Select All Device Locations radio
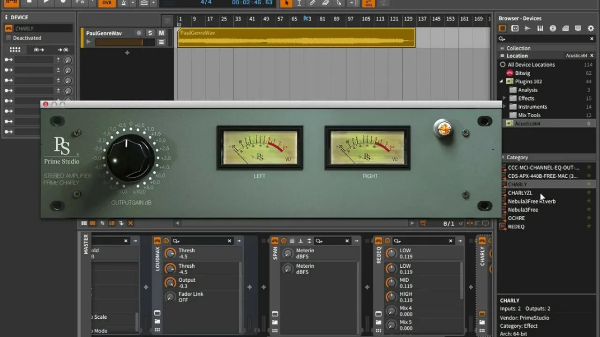Viewport: 600px width, 337px height. click(503, 65)
